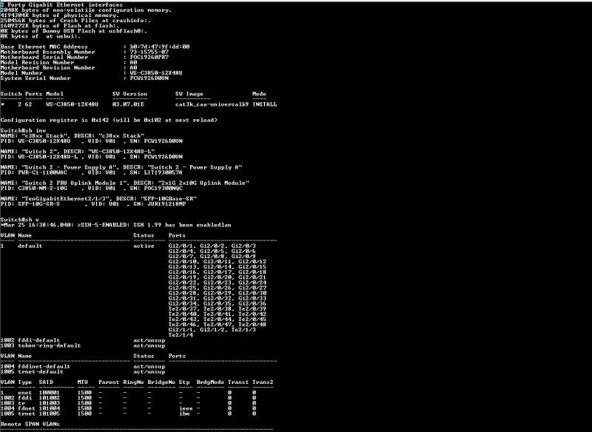Select the Remote SPAN VLANs heading
Image resolution: width=592 pixels, height=432 pixels.
point(30,424)
